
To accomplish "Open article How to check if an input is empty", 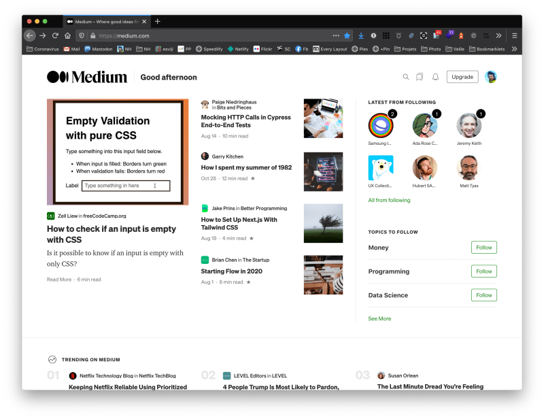I will pos(112,234).
